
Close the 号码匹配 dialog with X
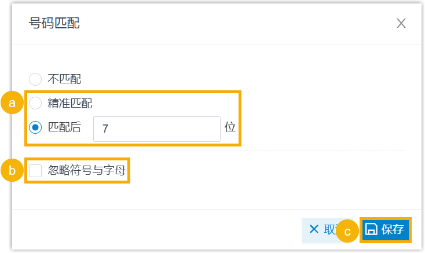pyautogui.click(x=401, y=23)
